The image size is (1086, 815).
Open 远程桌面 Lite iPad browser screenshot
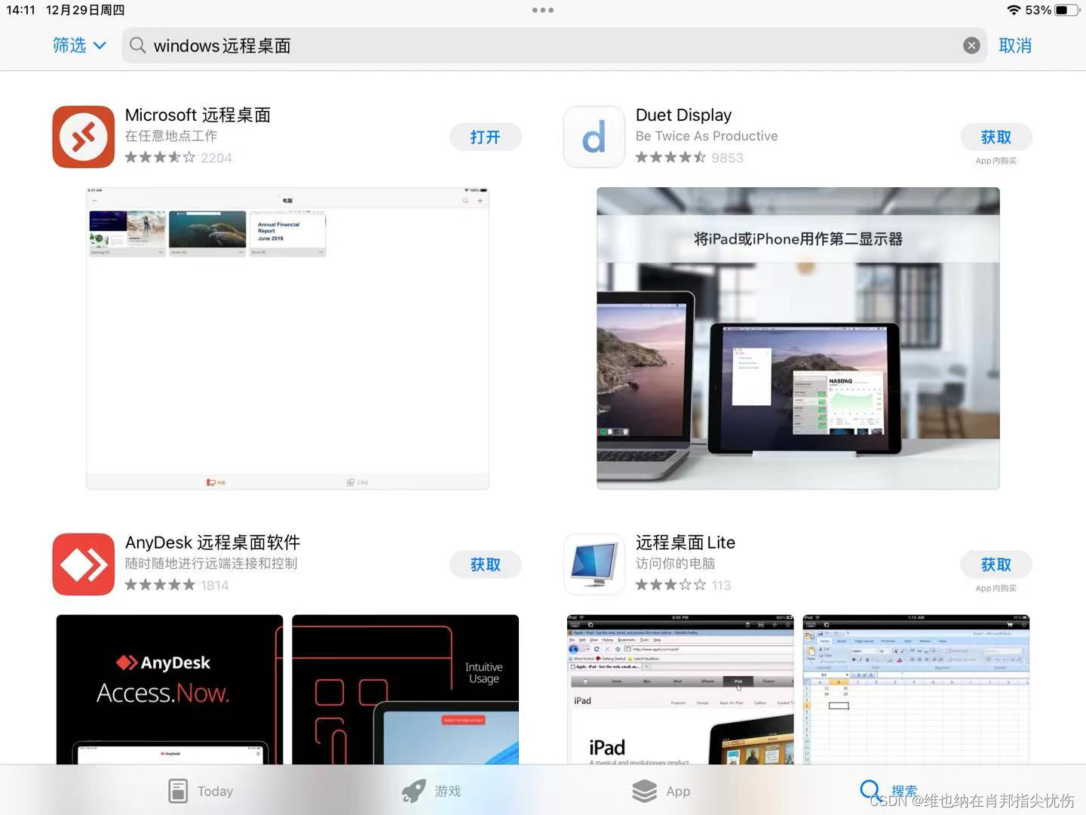[x=680, y=690]
